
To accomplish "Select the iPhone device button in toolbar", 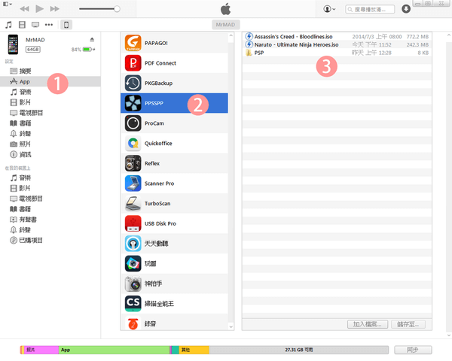I will pyautogui.click(x=66, y=25).
